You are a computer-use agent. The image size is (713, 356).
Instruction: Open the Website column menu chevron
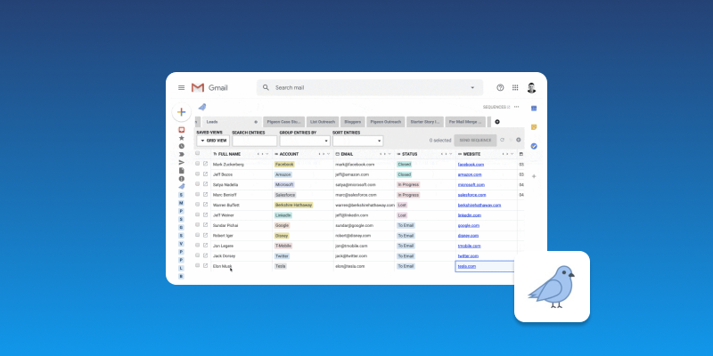(x=512, y=154)
